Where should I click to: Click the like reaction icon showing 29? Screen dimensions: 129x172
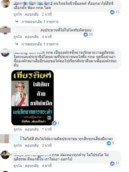tap(86, 35)
